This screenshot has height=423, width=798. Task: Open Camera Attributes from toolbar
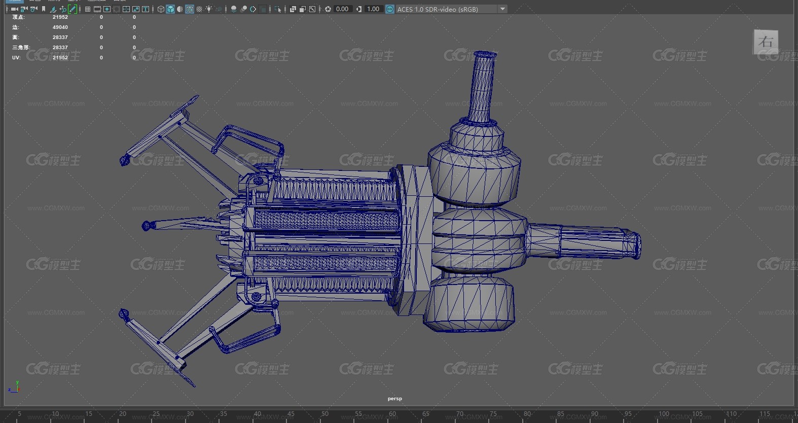coord(33,9)
